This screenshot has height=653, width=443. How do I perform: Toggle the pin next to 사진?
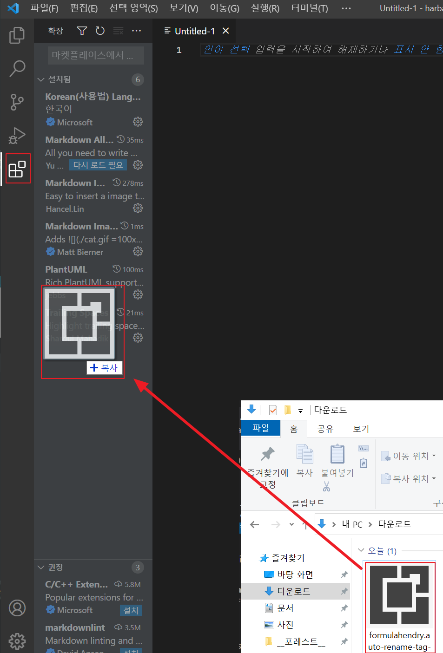point(344,624)
